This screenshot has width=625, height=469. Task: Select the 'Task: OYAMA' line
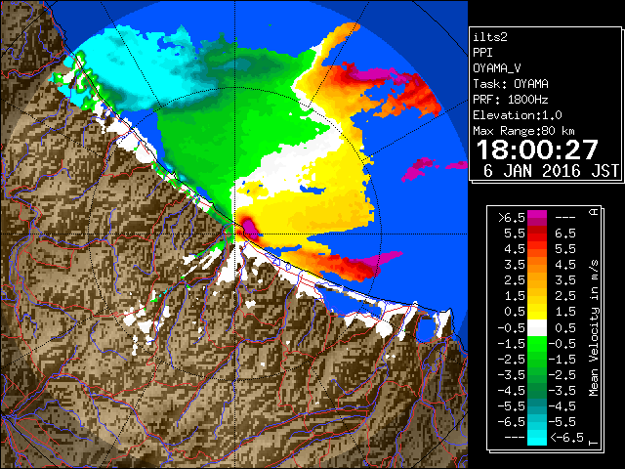tap(511, 84)
